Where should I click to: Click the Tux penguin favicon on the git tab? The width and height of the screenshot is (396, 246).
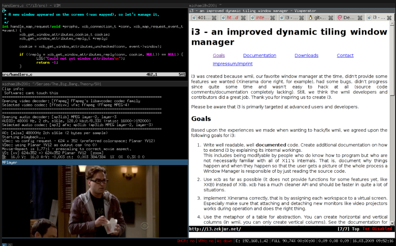point(311,18)
